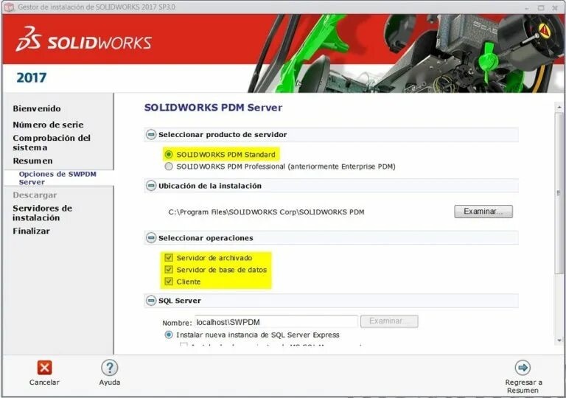The image size is (566, 398).
Task: Click the installation path text C:\Program Files
Action: [x=266, y=212]
